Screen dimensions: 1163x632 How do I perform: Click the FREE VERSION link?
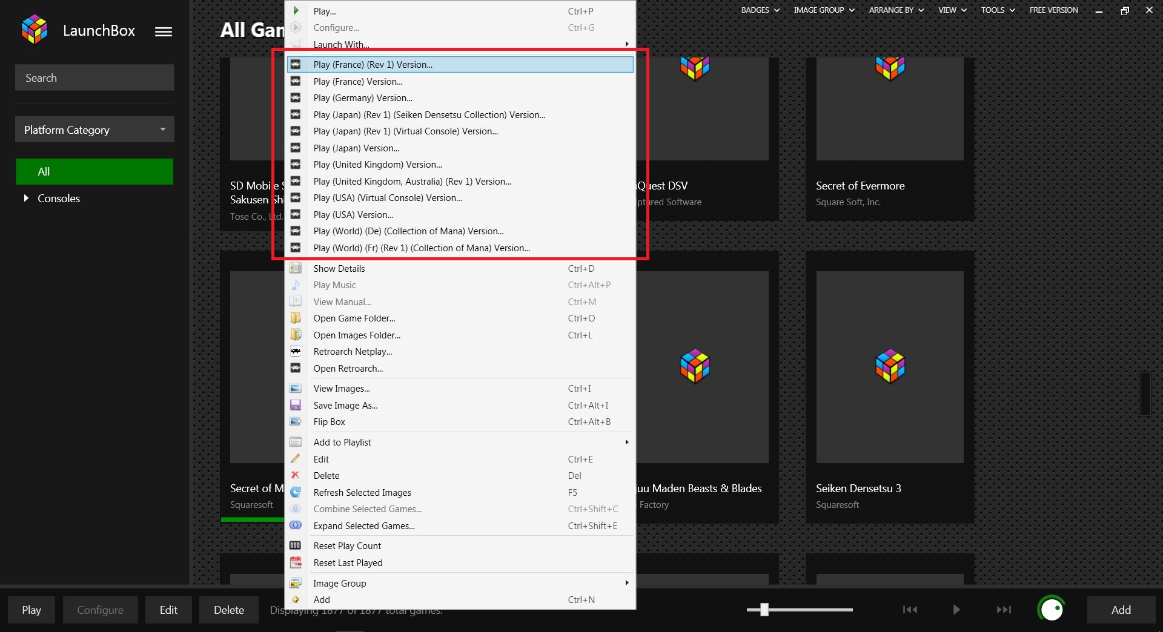[x=1053, y=10]
